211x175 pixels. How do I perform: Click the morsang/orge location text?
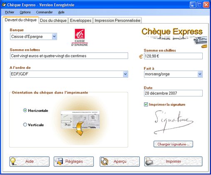(x=157, y=74)
